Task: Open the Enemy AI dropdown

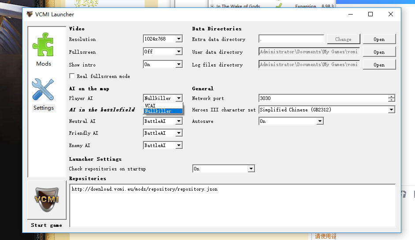Action: click(x=162, y=145)
